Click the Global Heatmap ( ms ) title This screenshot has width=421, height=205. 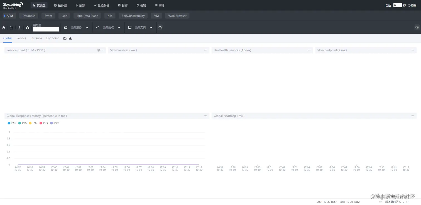pos(229,116)
